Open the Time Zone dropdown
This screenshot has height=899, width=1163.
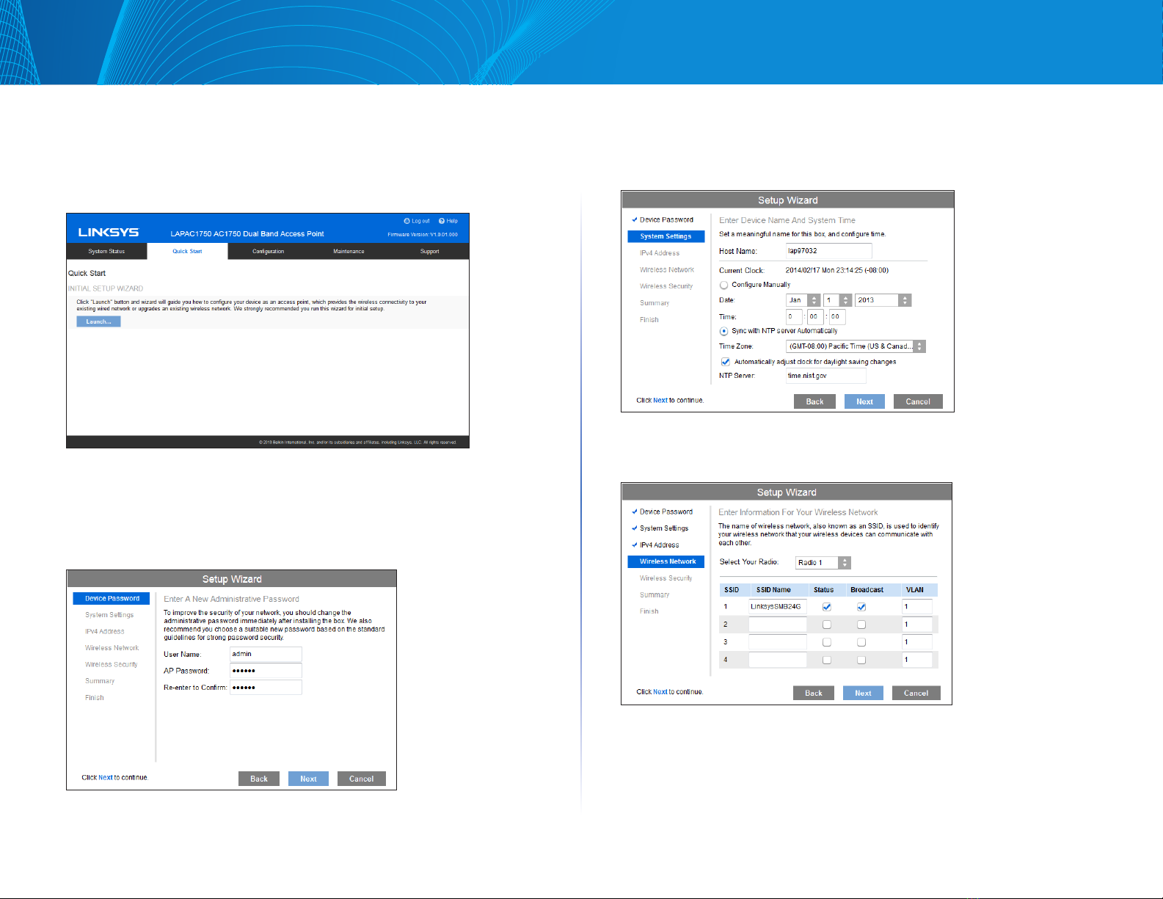click(x=855, y=346)
